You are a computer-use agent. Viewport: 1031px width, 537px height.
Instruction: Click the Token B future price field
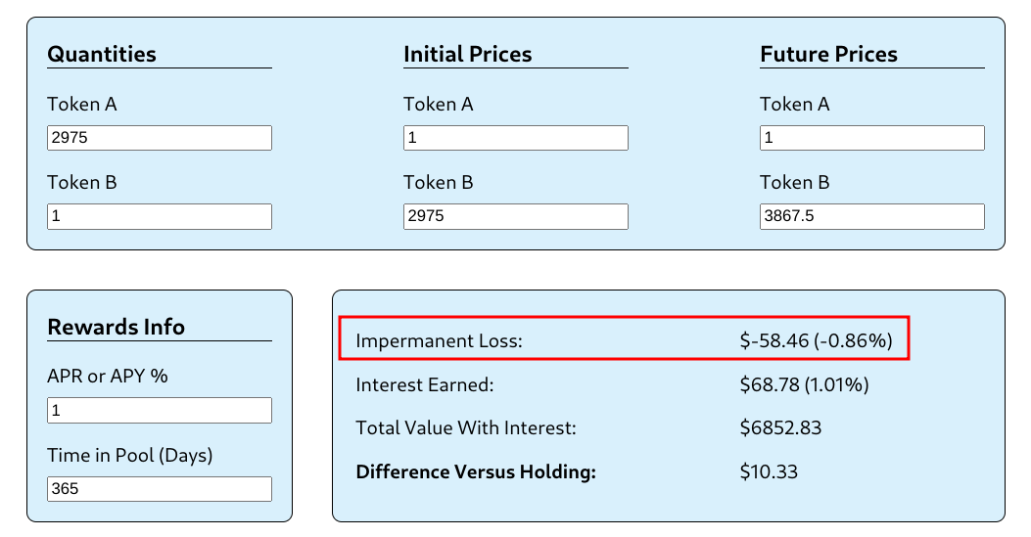pos(871,216)
